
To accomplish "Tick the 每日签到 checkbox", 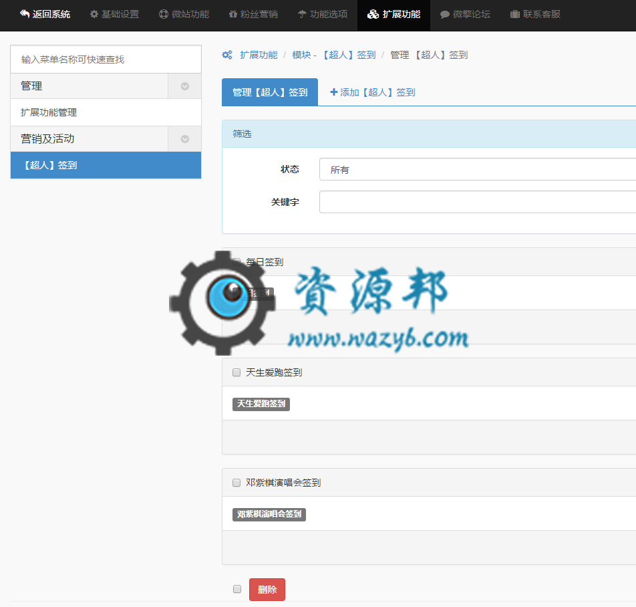I will pyautogui.click(x=236, y=261).
